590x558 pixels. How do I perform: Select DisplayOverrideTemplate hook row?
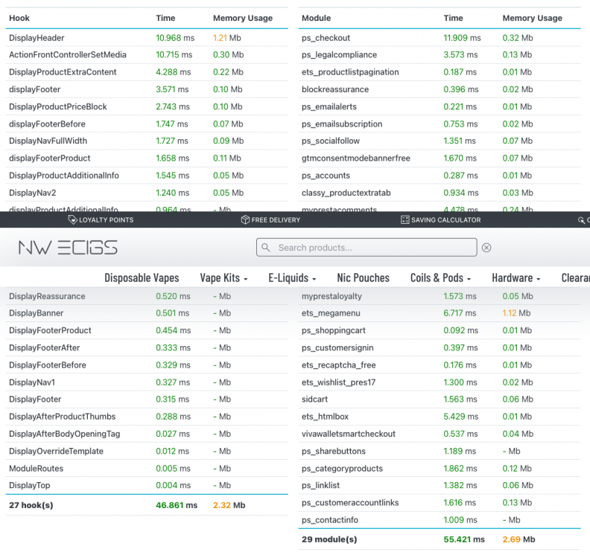[x=147, y=452]
